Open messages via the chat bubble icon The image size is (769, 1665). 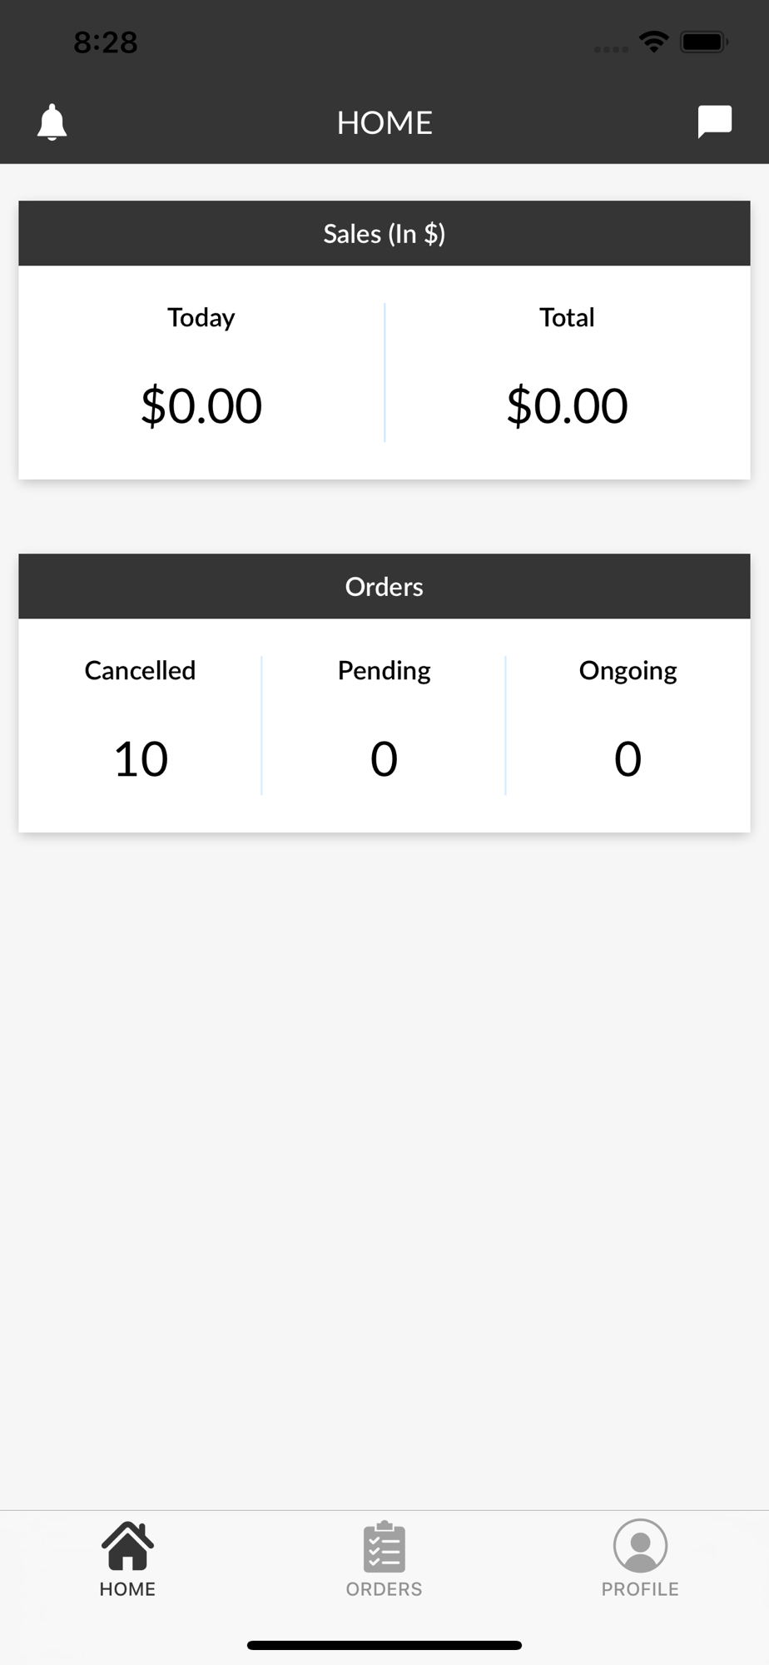tap(714, 122)
